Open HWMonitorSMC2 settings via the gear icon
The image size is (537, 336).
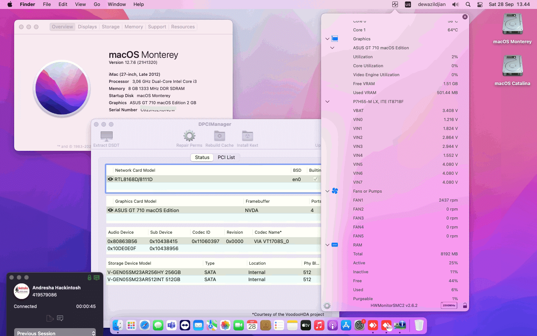click(327, 305)
